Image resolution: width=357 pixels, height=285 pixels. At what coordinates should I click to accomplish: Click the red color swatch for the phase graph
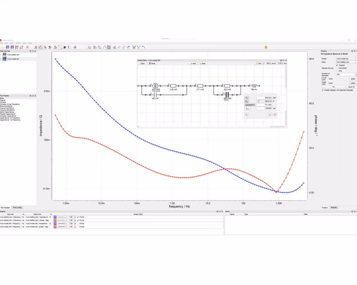55,220
